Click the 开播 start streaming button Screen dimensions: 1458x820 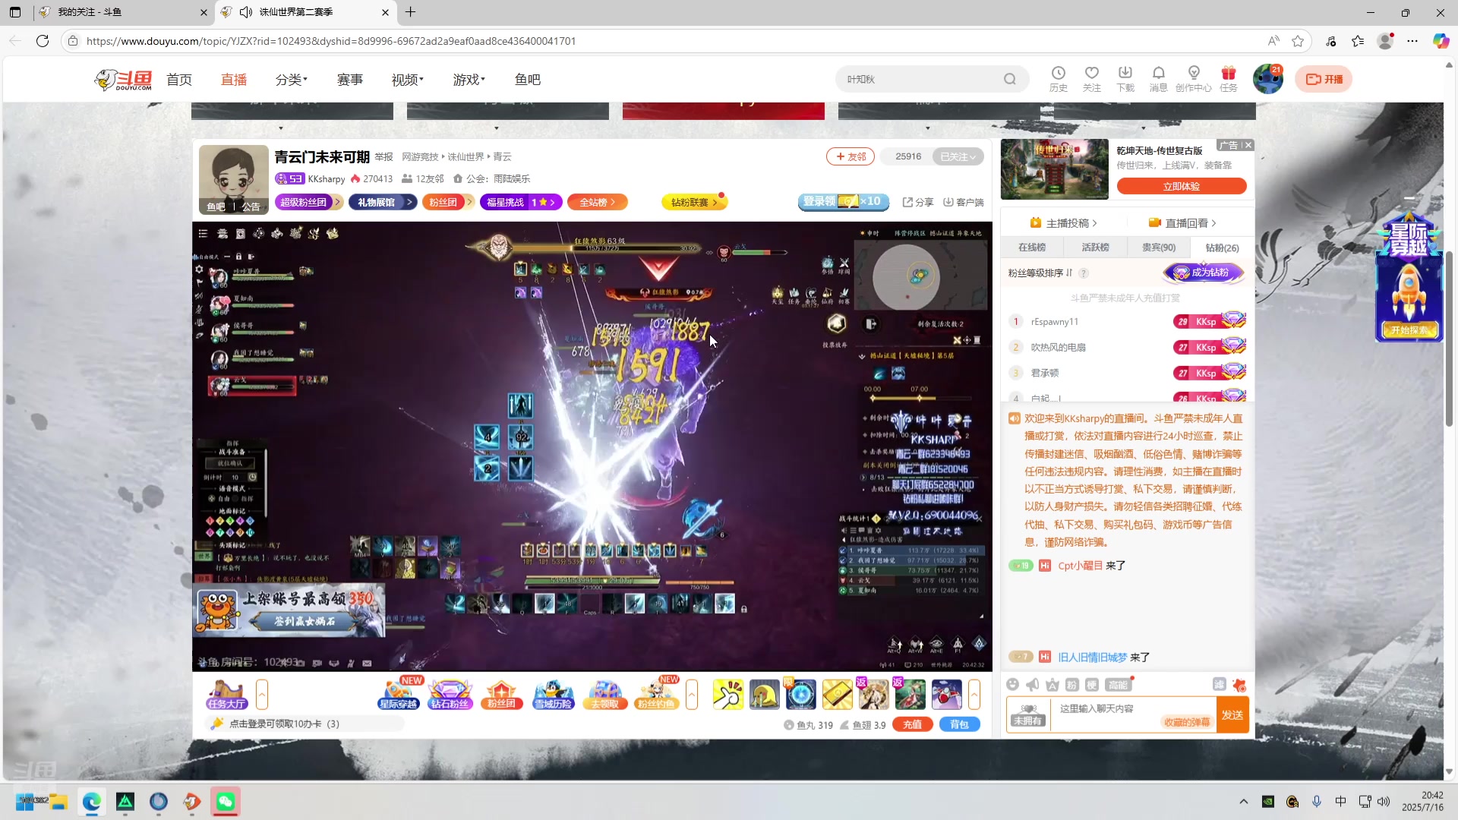pyautogui.click(x=1324, y=79)
